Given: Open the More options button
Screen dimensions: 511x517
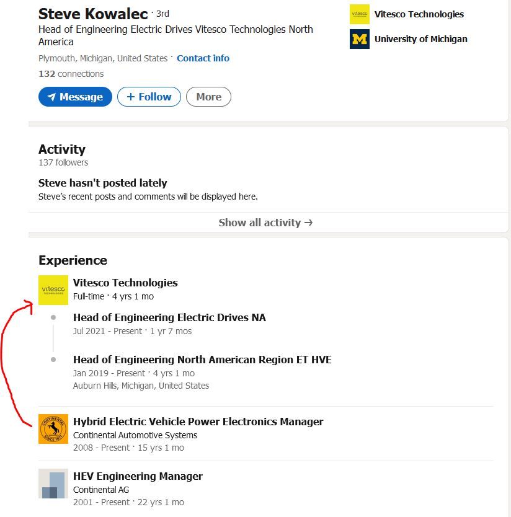Looking at the screenshot, I should coord(208,97).
